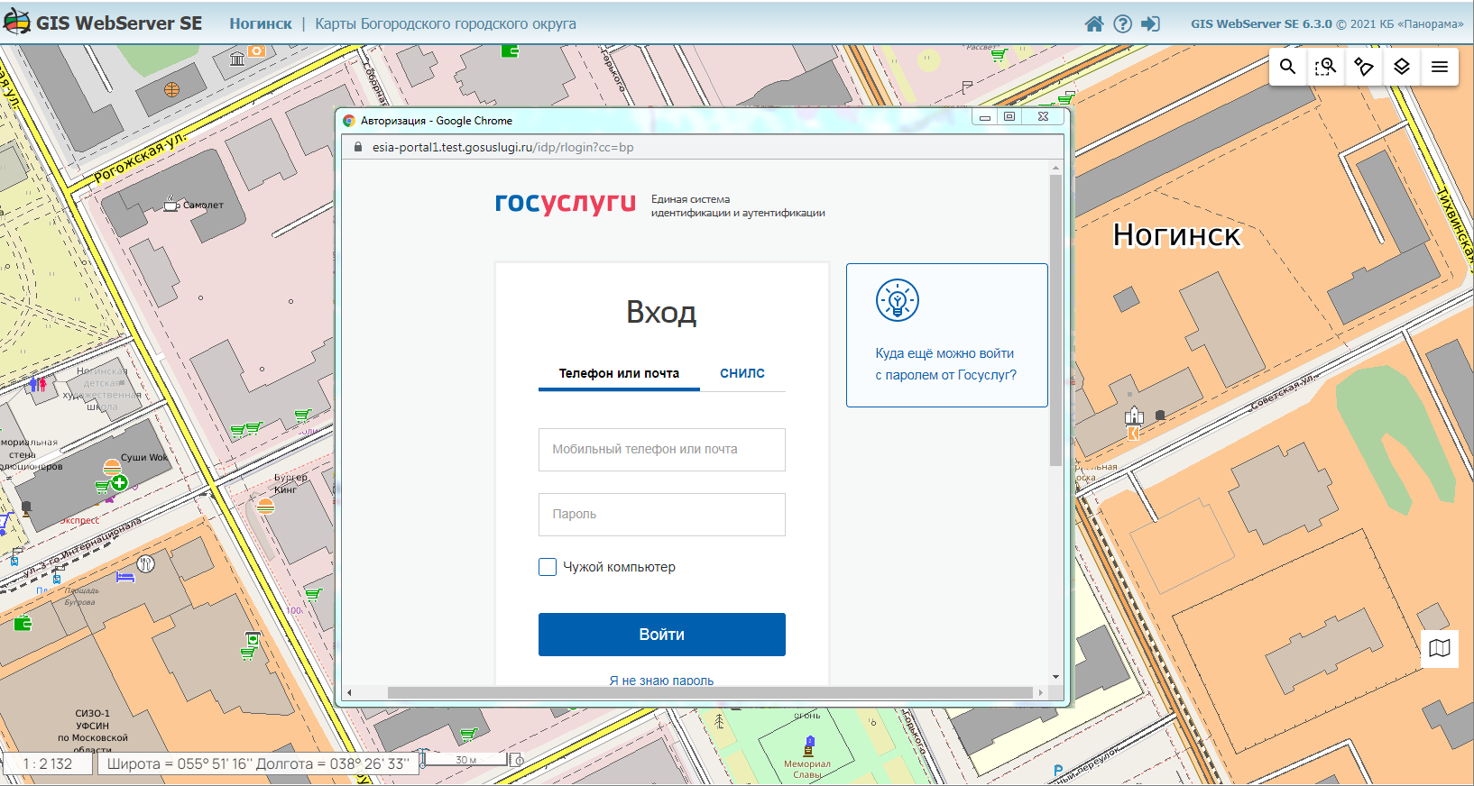Click the popup scroll down arrow
Screen dimensions: 1474x786
pos(1055,677)
